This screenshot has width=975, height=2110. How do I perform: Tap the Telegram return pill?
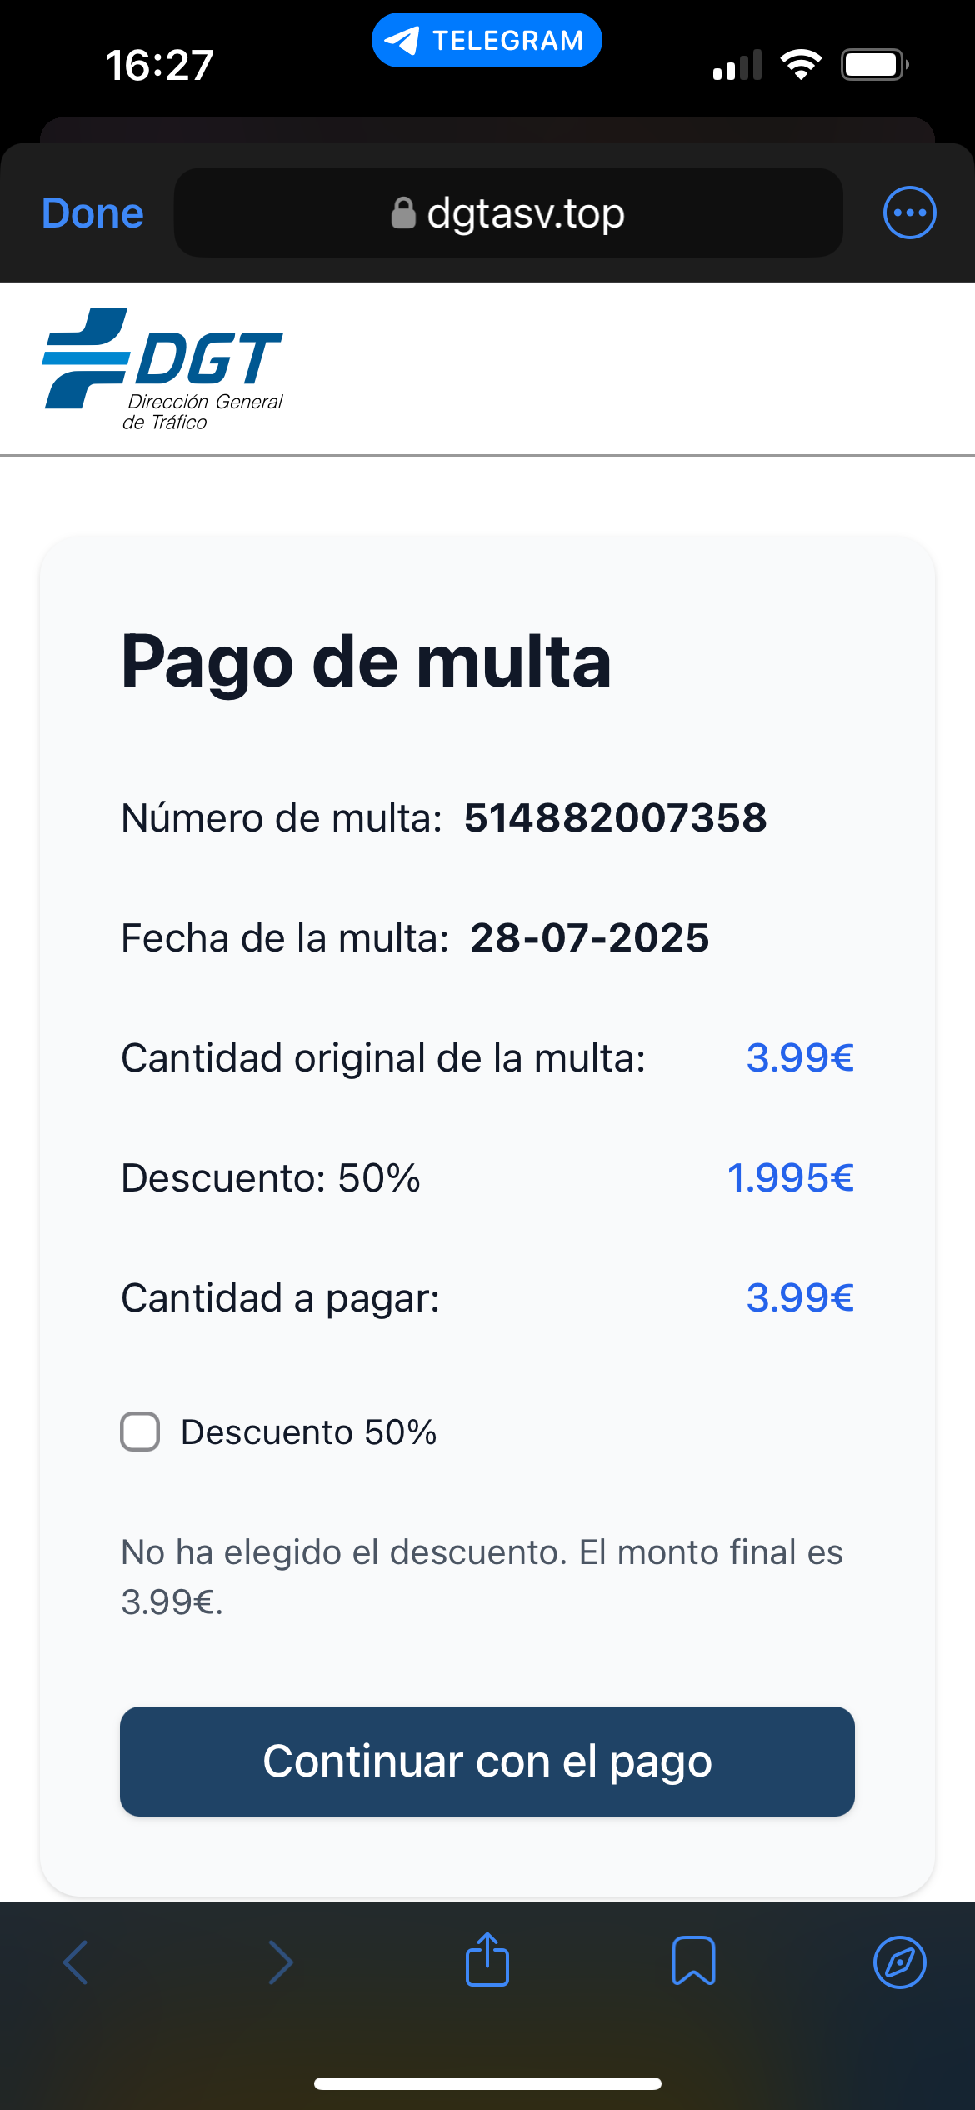tap(487, 40)
